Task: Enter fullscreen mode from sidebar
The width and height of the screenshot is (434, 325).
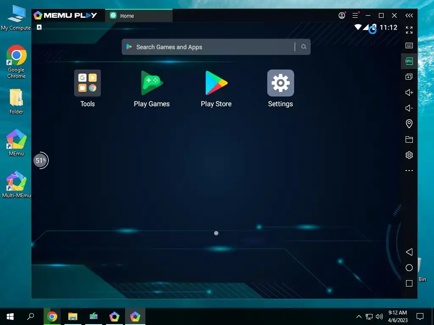Action: click(x=409, y=30)
